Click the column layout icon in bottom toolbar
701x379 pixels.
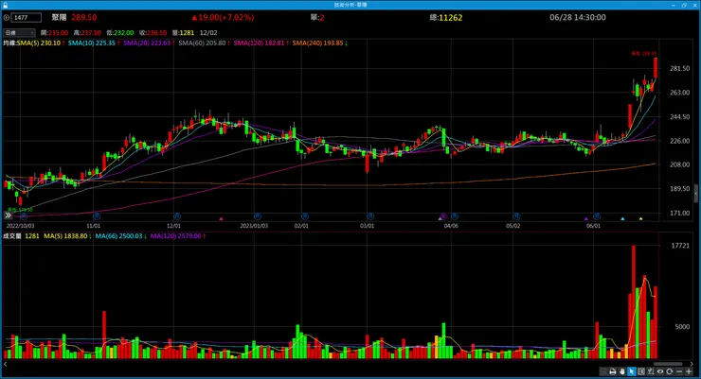[641, 371]
